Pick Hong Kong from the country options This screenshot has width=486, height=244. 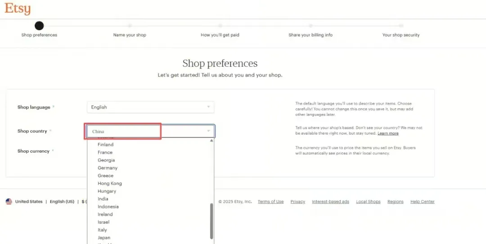pyautogui.click(x=110, y=183)
